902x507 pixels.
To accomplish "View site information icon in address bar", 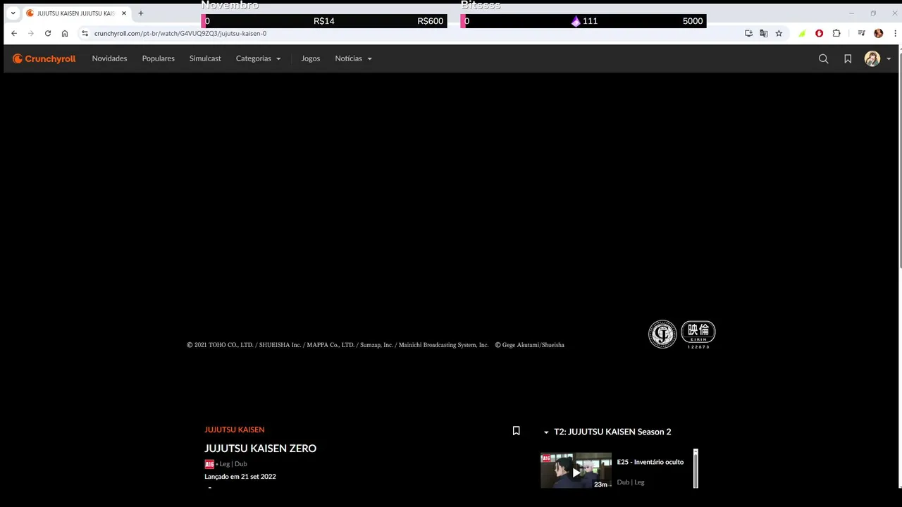I will [85, 33].
